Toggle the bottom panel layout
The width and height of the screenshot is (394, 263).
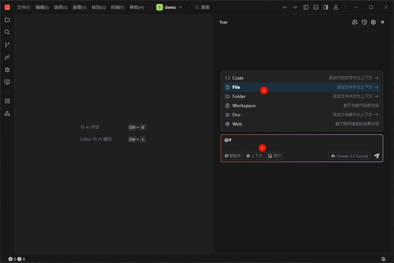point(316,7)
